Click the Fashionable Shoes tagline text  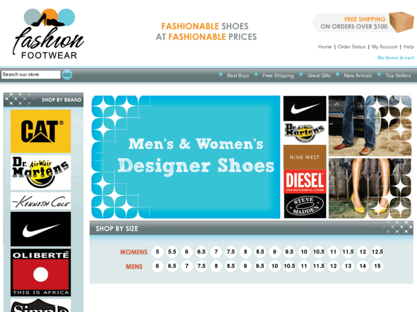coord(206,31)
